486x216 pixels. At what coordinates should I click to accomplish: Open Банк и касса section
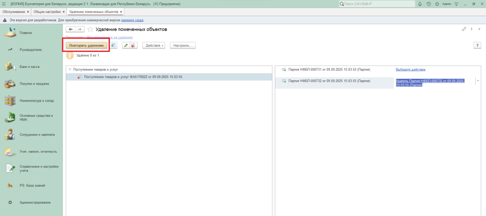click(29, 66)
